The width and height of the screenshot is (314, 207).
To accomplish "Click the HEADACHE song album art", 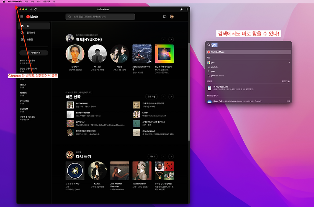I will pyautogui.click(x=70, y=133).
